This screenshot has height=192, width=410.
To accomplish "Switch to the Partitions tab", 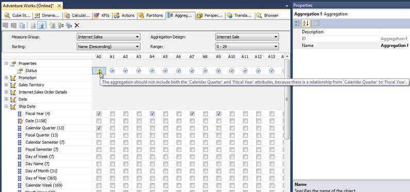I will pos(151,15).
